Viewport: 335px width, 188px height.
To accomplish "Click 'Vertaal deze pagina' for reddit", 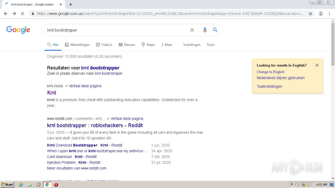I will [127, 119].
